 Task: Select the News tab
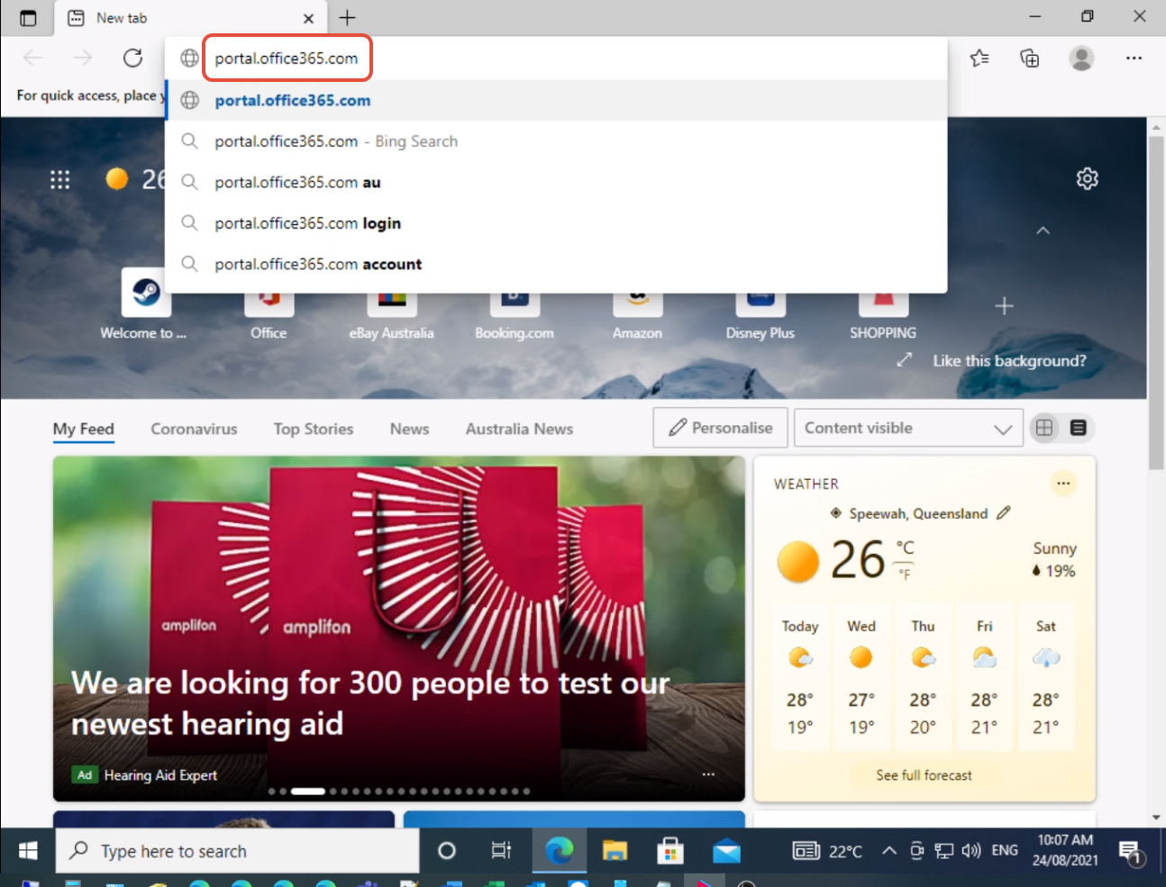[x=409, y=430]
